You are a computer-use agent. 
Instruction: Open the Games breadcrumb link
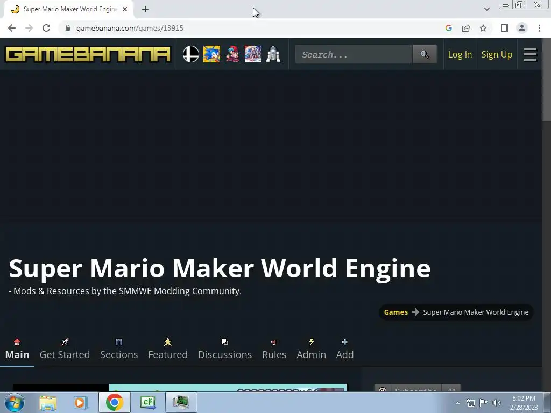(395, 312)
